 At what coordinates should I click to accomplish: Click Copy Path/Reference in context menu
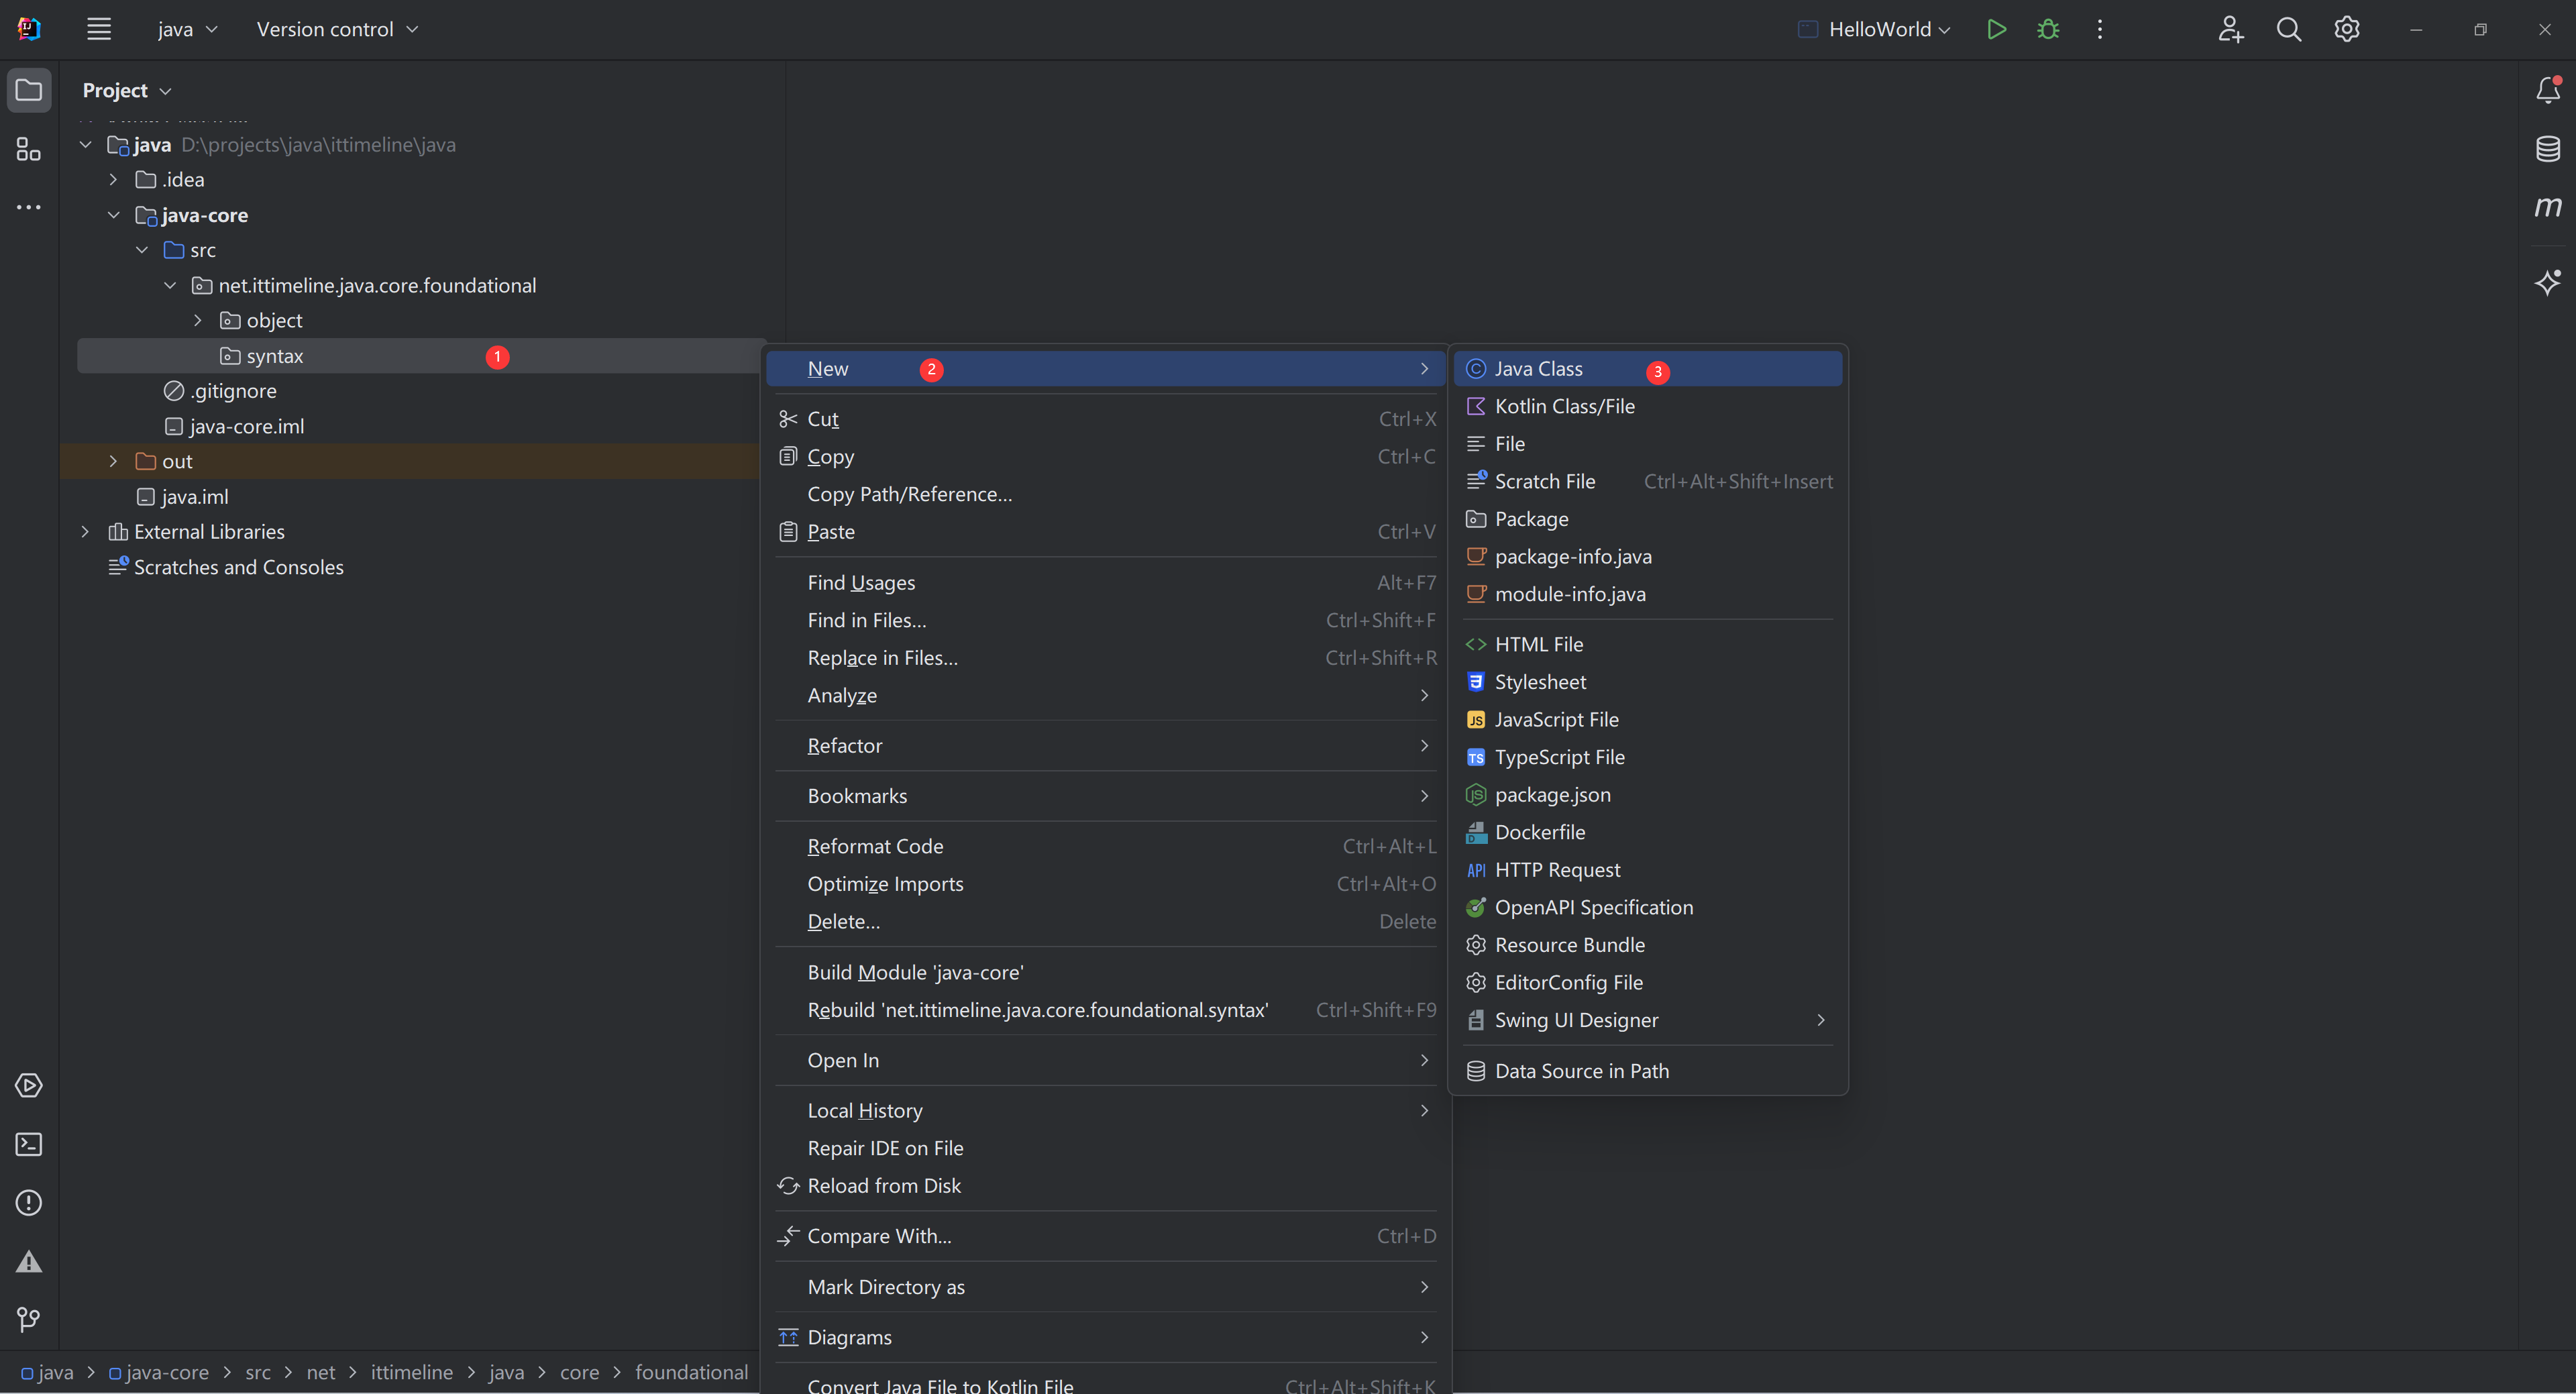pyautogui.click(x=1106, y=494)
